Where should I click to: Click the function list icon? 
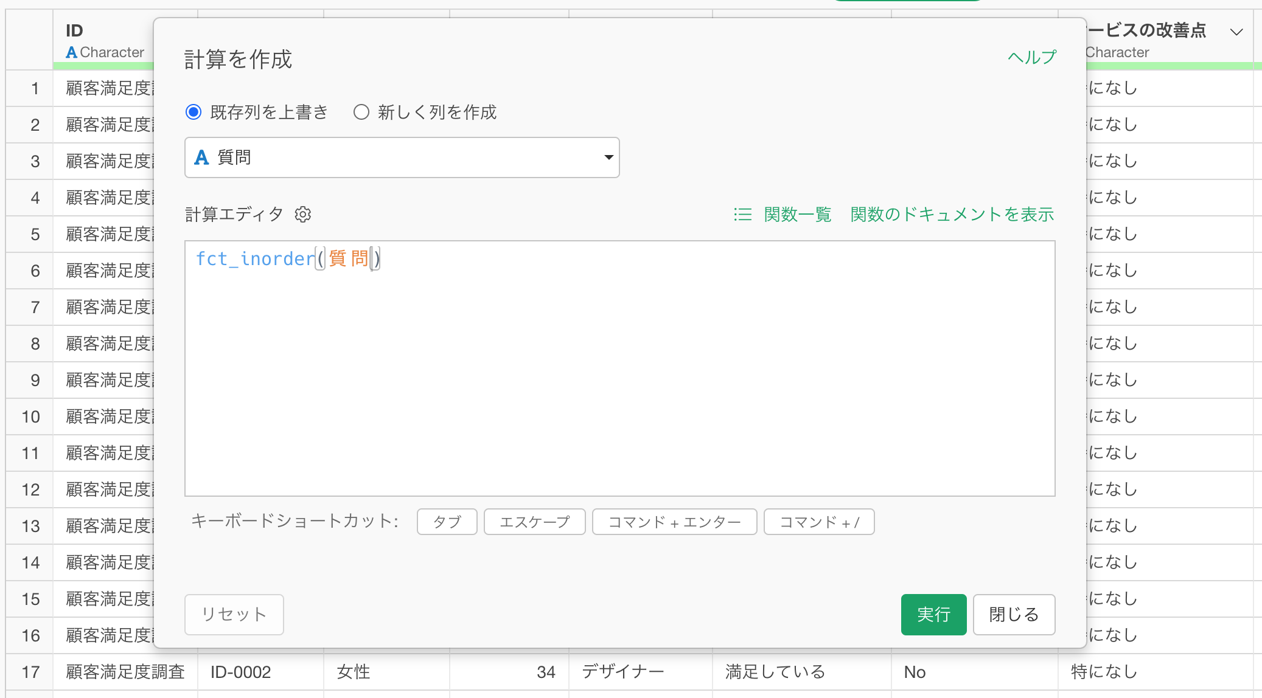pyautogui.click(x=742, y=215)
